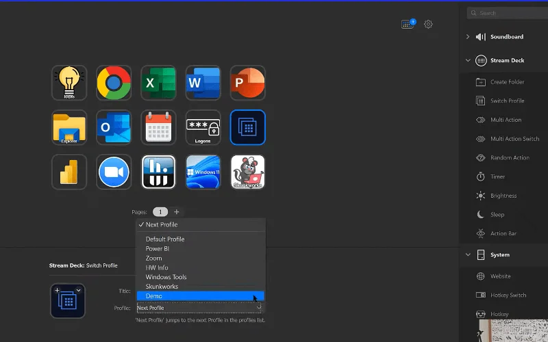Select the Logons password key
The image size is (548, 342).
coord(203,127)
